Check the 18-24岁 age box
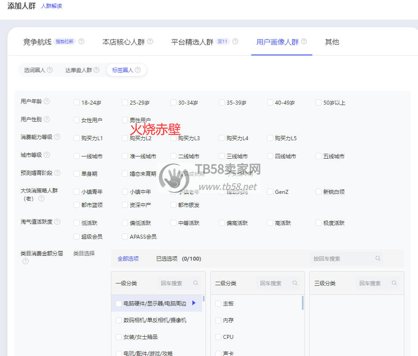This screenshot has width=418, height=356. point(77,102)
